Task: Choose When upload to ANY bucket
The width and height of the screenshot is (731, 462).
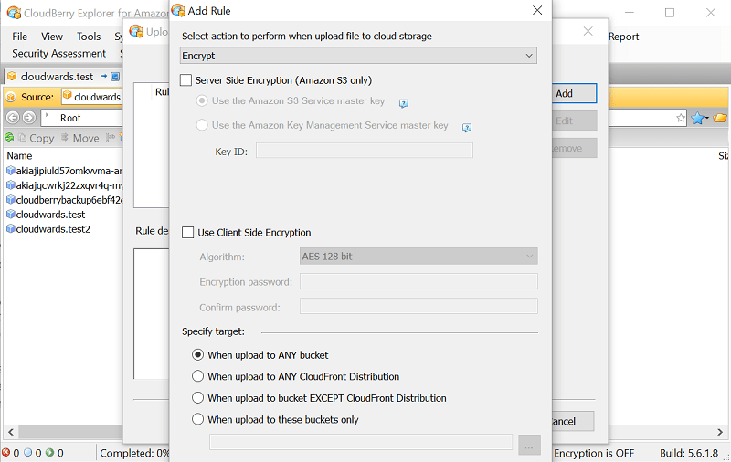Action: pos(198,355)
